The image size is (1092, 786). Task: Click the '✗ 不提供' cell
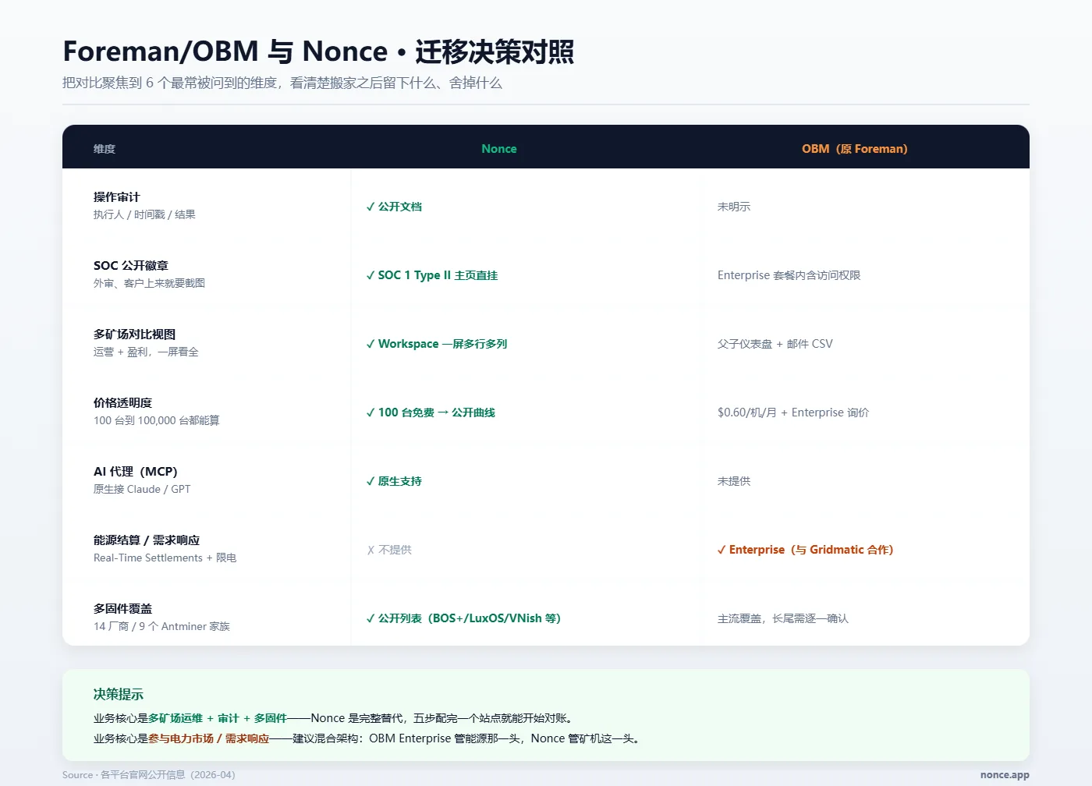coord(389,550)
